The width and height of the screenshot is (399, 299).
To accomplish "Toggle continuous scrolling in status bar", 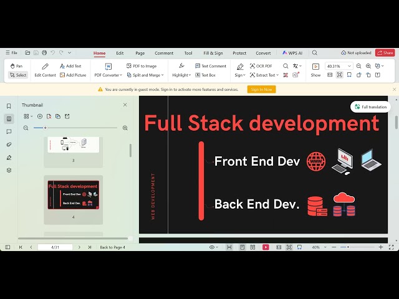I will point(229,247).
